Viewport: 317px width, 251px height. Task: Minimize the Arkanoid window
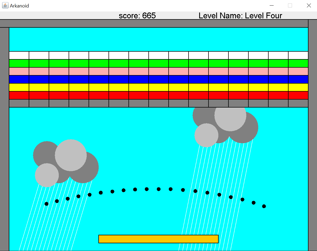coord(272,6)
